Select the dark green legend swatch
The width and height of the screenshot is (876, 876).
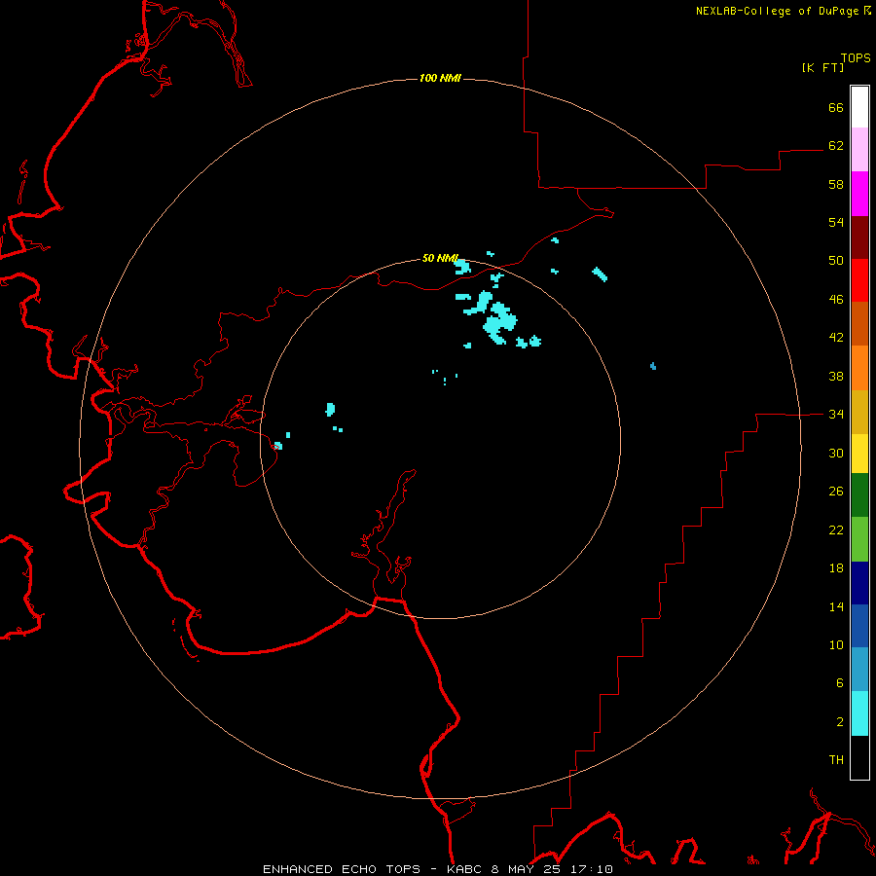(859, 495)
